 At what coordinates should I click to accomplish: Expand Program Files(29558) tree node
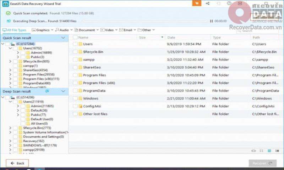coord(10,74)
